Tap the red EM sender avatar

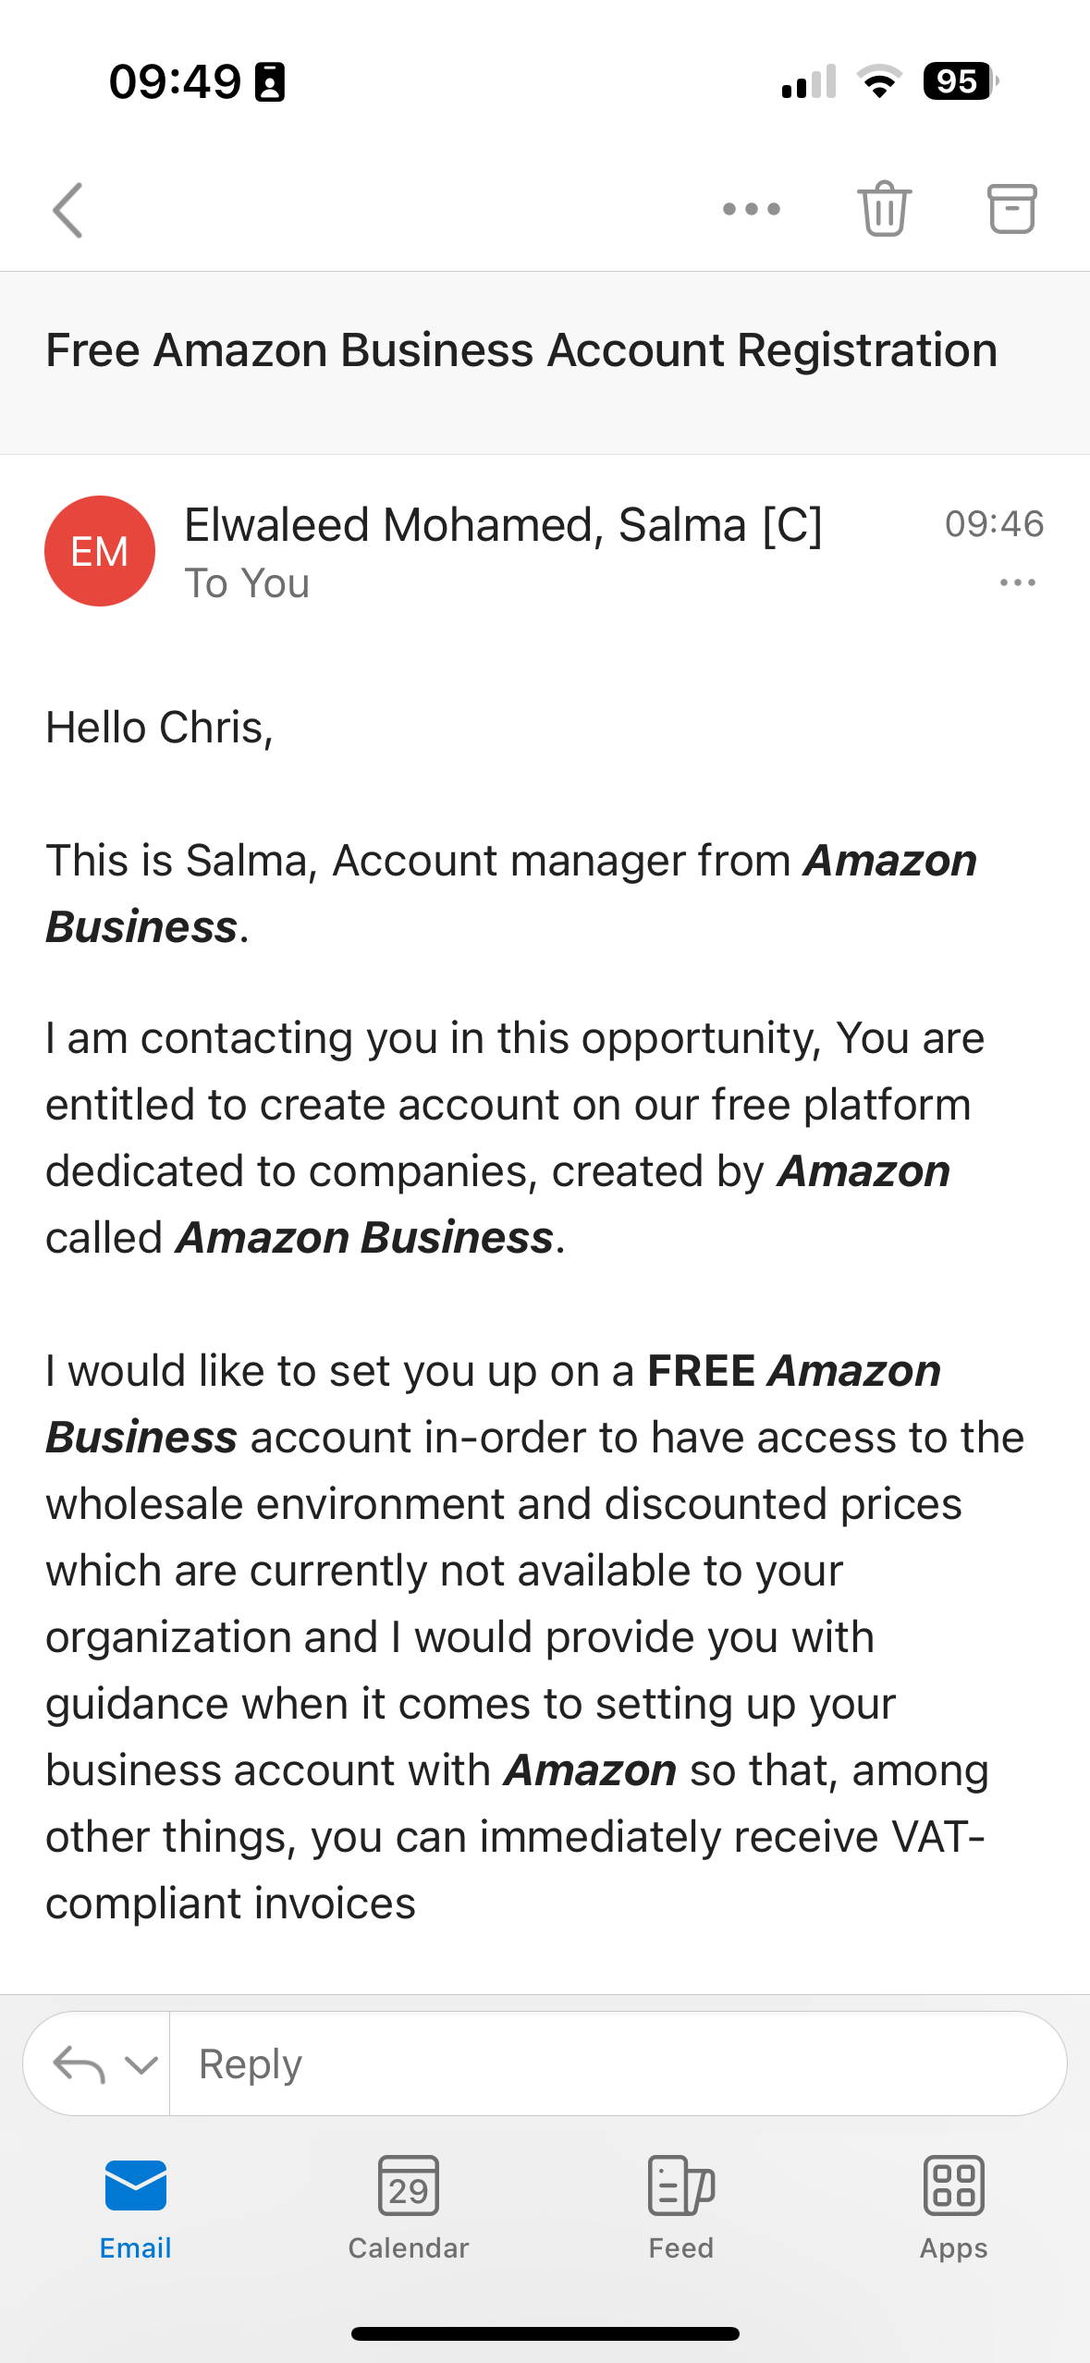pyautogui.click(x=100, y=551)
